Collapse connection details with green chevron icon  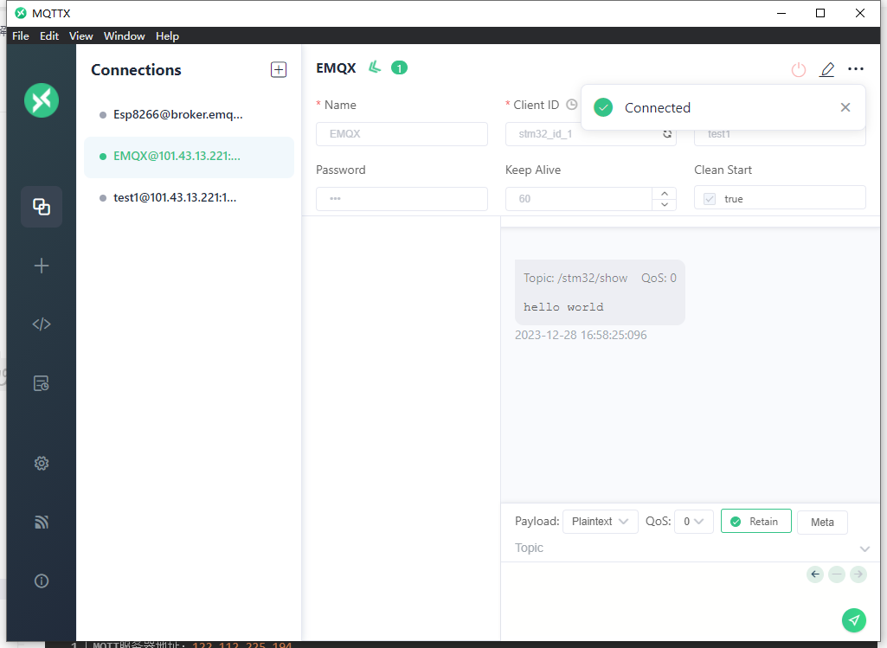(375, 67)
